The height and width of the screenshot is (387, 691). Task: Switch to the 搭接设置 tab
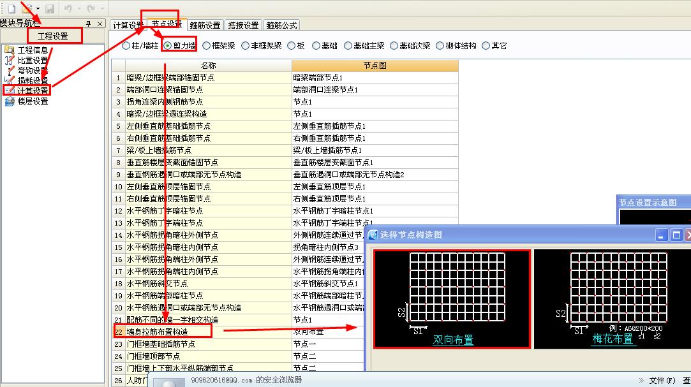point(243,25)
